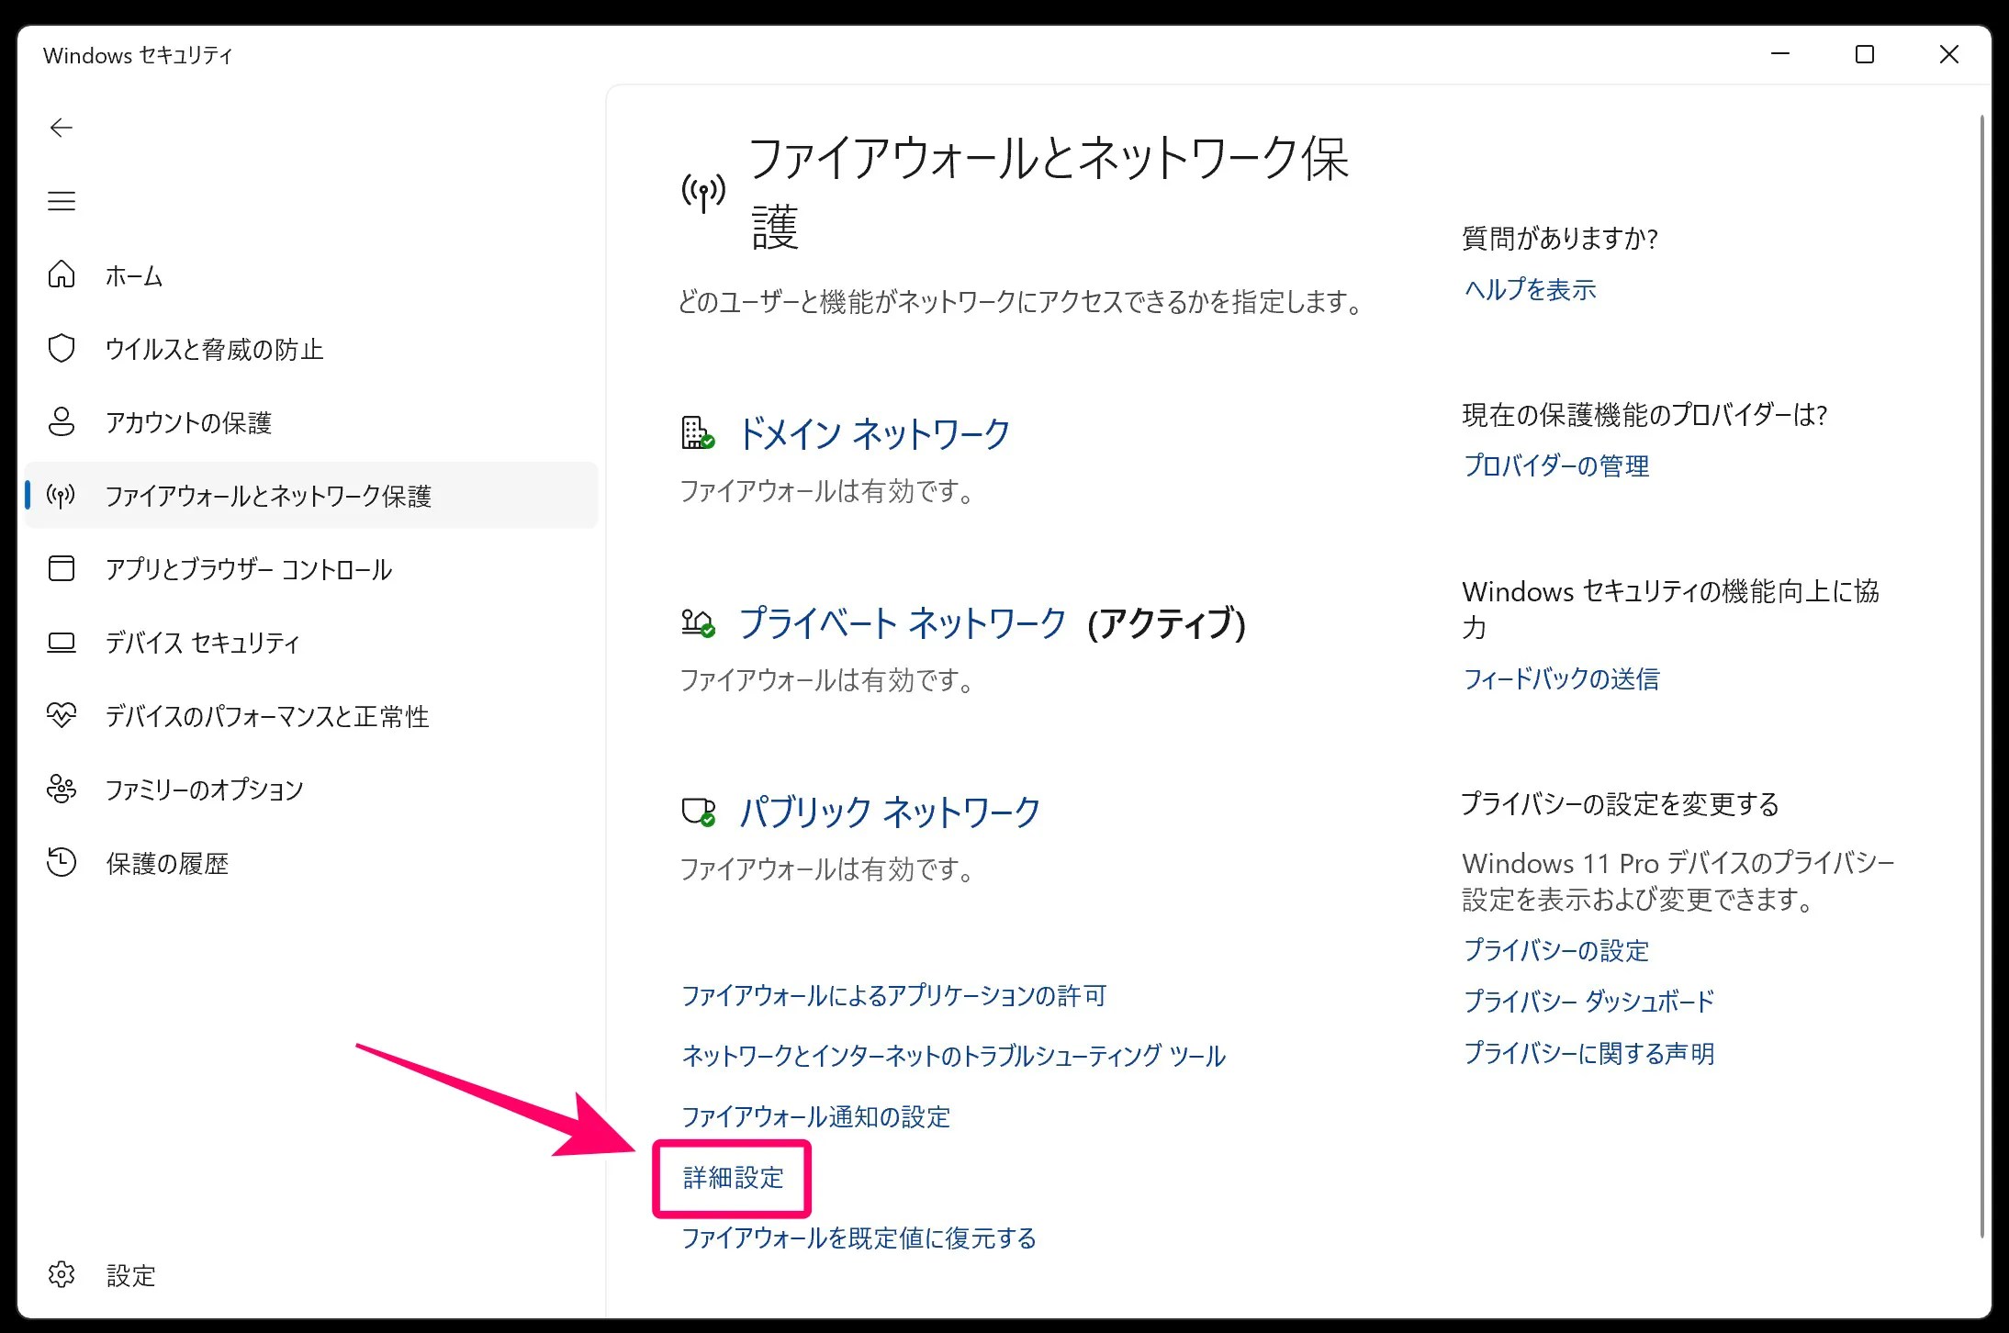This screenshot has height=1333, width=2009.
Task: Click the account protection person icon
Action: tap(62, 421)
